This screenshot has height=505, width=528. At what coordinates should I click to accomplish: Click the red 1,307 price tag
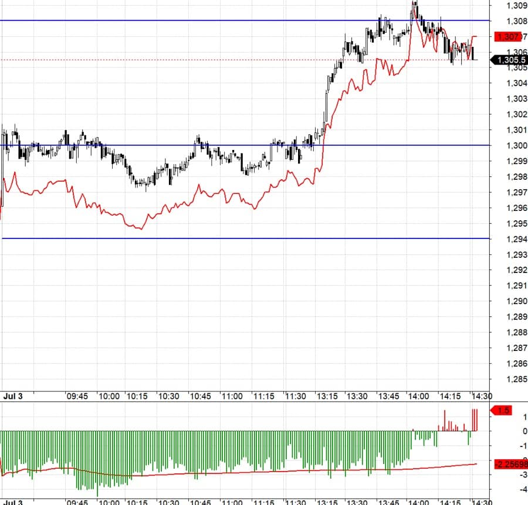click(x=507, y=37)
